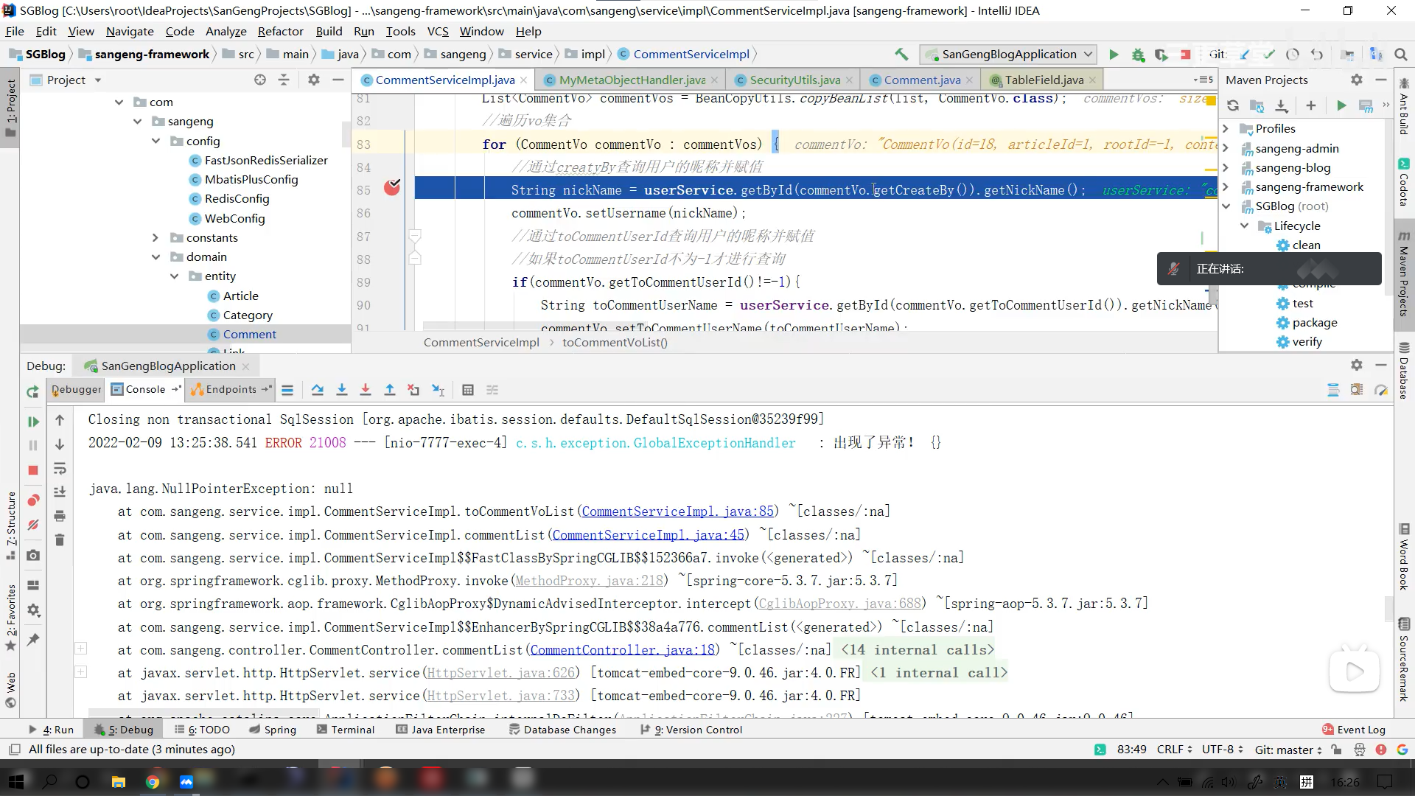Click the Step Out debug icon

(x=391, y=390)
